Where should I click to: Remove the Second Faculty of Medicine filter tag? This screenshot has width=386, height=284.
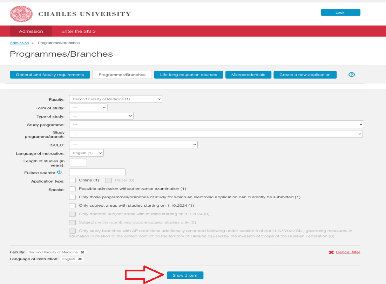pyautogui.click(x=82, y=252)
